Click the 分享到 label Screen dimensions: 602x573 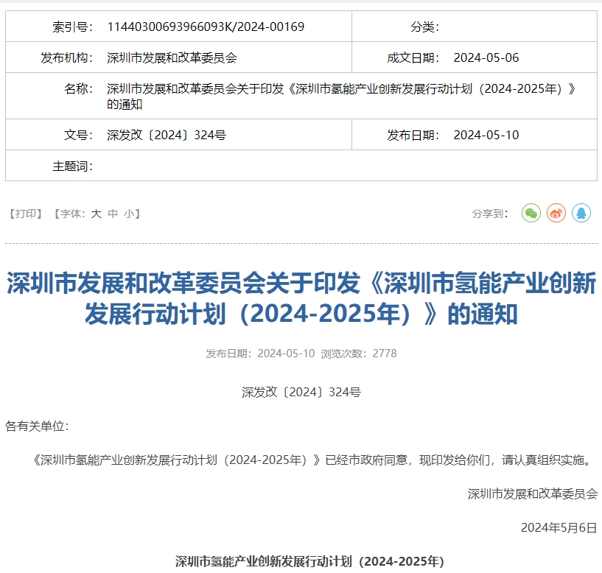[x=490, y=214]
